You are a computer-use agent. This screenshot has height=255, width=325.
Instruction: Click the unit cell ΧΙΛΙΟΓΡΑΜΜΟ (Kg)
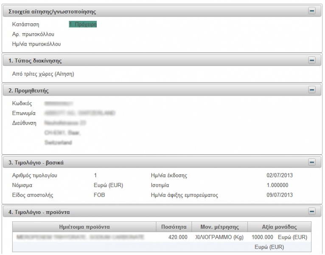[x=219, y=237]
